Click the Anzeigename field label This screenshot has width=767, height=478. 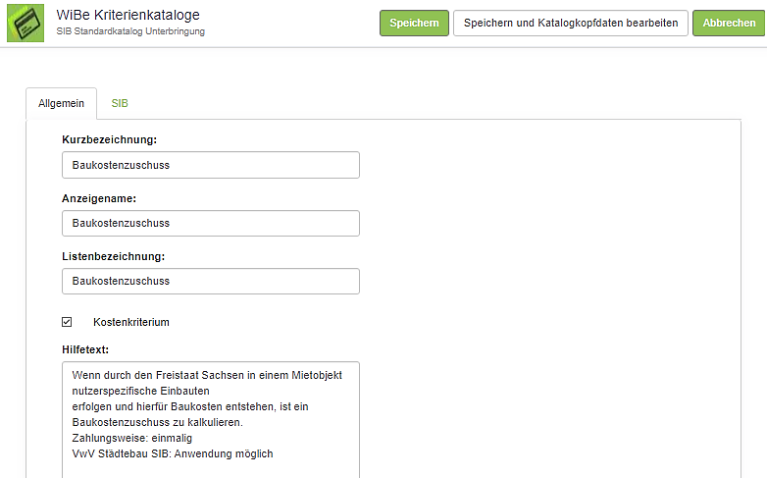pos(99,198)
